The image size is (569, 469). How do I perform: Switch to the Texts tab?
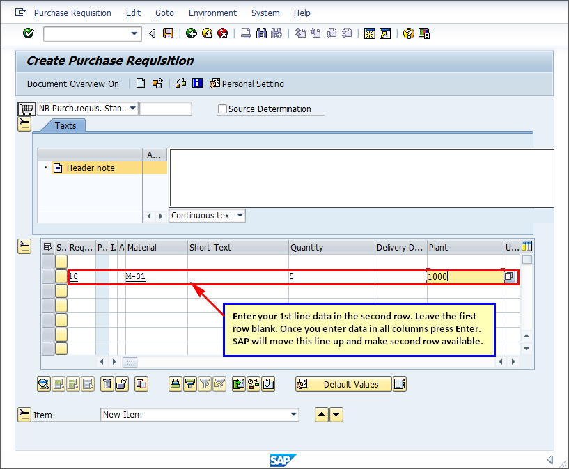65,126
